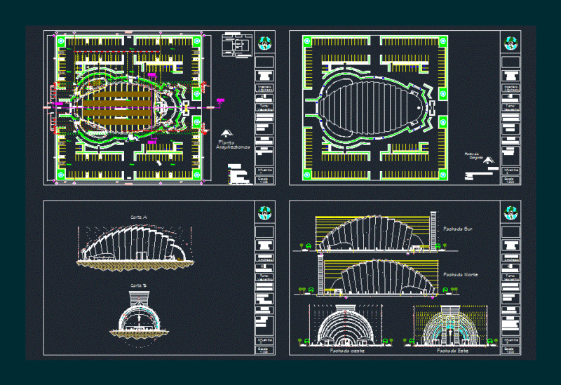Viewport: 561px width, 385px height.
Task: Click the Corte A longitudinal section drawing
Action: pos(135,248)
